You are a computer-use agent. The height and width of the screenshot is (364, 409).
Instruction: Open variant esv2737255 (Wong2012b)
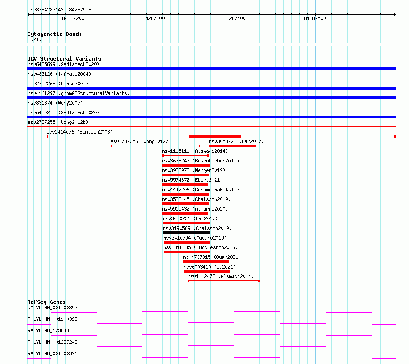[x=58, y=122]
